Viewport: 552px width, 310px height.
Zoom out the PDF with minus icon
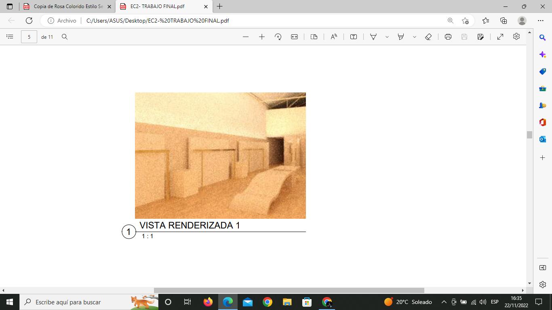click(246, 37)
